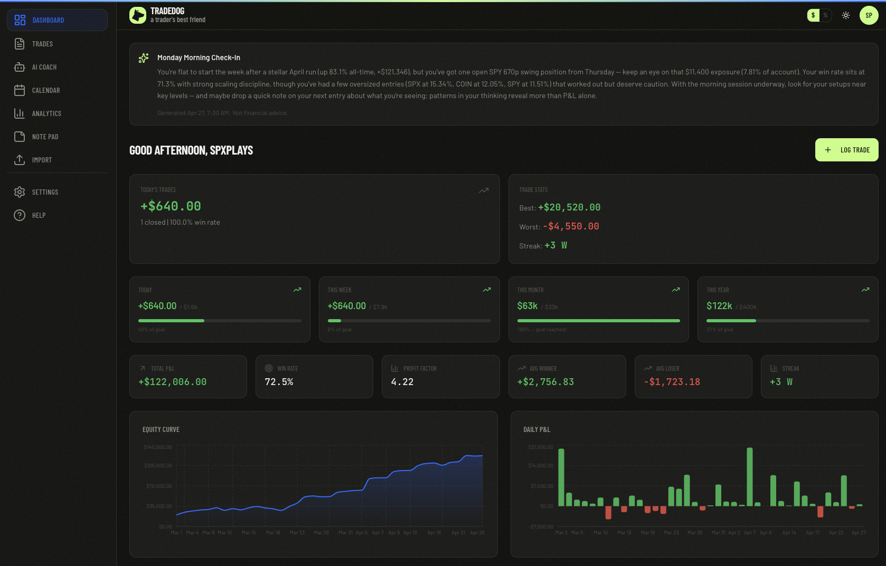Open the Dashboard sidebar item
This screenshot has width=886, height=566.
click(x=57, y=20)
